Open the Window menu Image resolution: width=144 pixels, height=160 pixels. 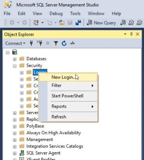tap(96, 13)
